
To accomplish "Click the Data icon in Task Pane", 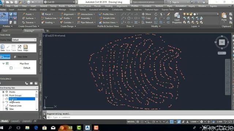I will (3, 48).
